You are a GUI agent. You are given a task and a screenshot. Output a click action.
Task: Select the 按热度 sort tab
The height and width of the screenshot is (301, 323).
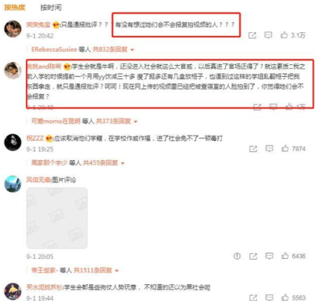pos(15,7)
